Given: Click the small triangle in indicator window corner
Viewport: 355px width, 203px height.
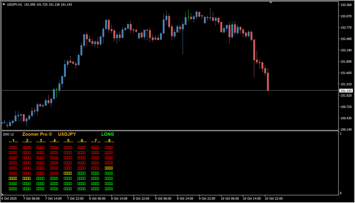Looking at the screenshot, I should (3, 194).
